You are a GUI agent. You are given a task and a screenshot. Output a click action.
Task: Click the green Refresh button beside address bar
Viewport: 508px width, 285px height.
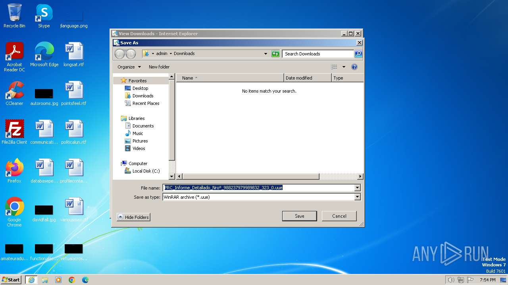275,54
